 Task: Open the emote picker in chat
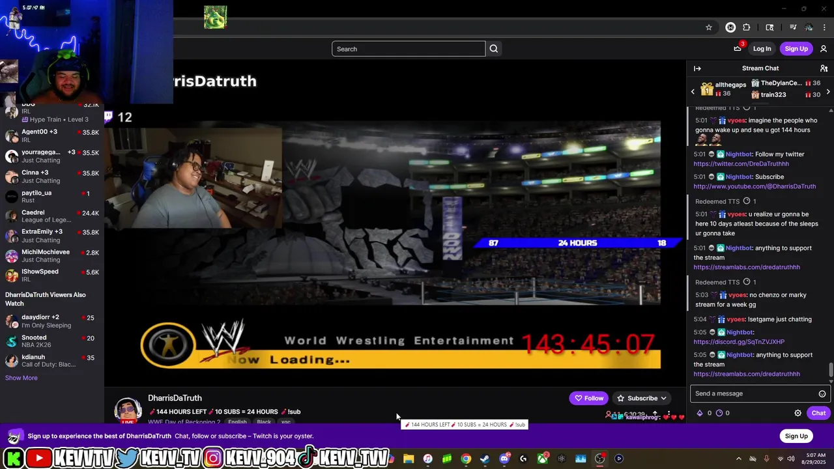822,393
